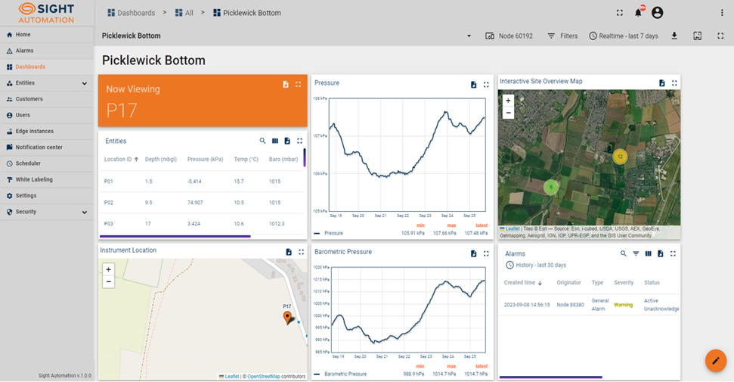
Task: Click the P17 orange location pin
Action: [x=287, y=317]
